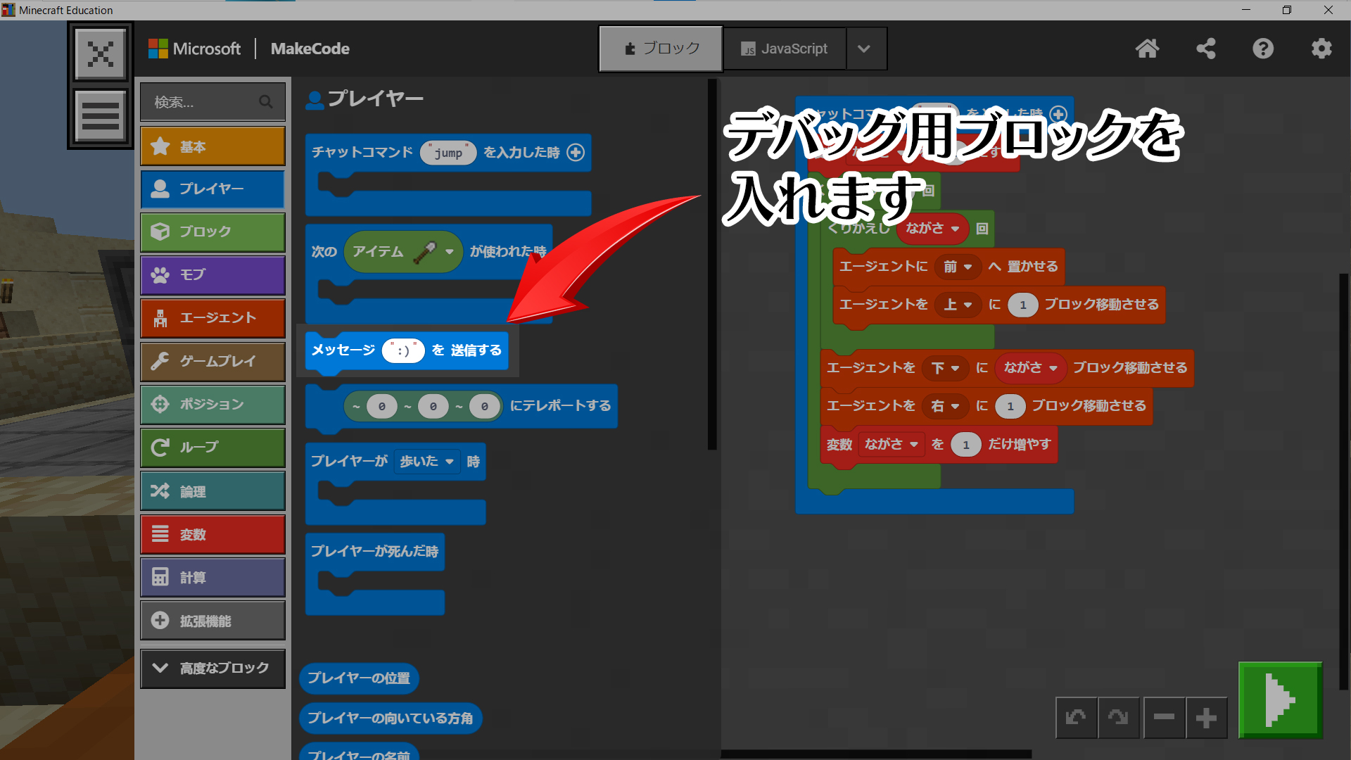Screen dimensions: 1351x760
Task: Click the Redo arrow button
Action: 1118,718
